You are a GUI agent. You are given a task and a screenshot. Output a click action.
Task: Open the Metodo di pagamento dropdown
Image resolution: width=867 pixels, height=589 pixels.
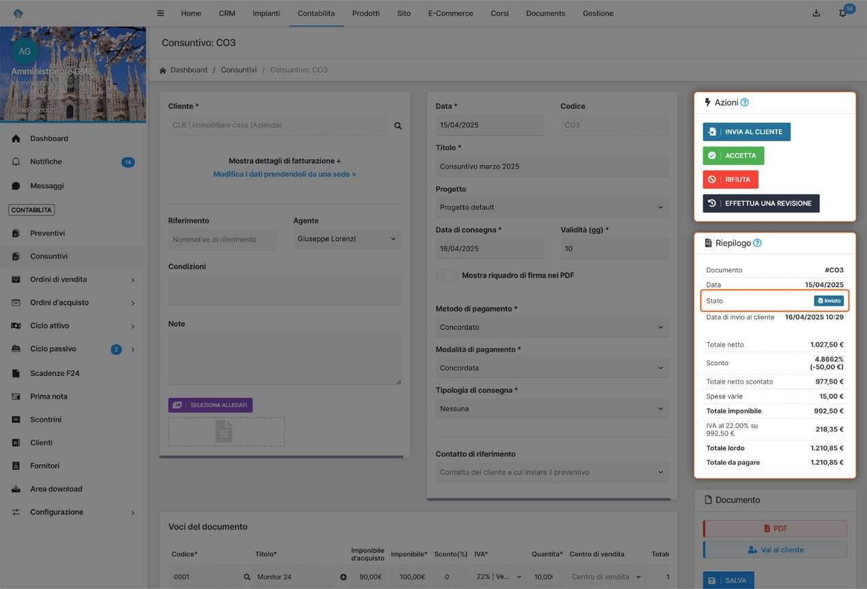point(551,327)
